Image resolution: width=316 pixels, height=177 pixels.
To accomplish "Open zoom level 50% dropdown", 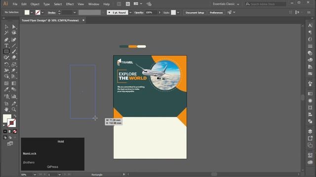I will (35, 175).
